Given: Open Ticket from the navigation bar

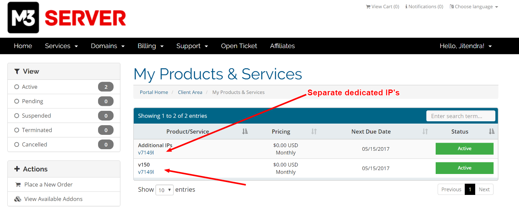Looking at the screenshot, I should (x=239, y=46).
